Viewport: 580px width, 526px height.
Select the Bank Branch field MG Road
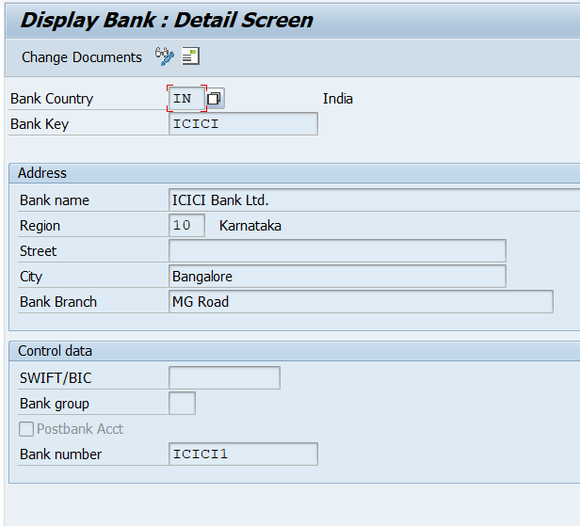361,302
